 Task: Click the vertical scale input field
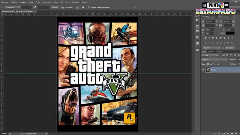(x=210, y=30)
